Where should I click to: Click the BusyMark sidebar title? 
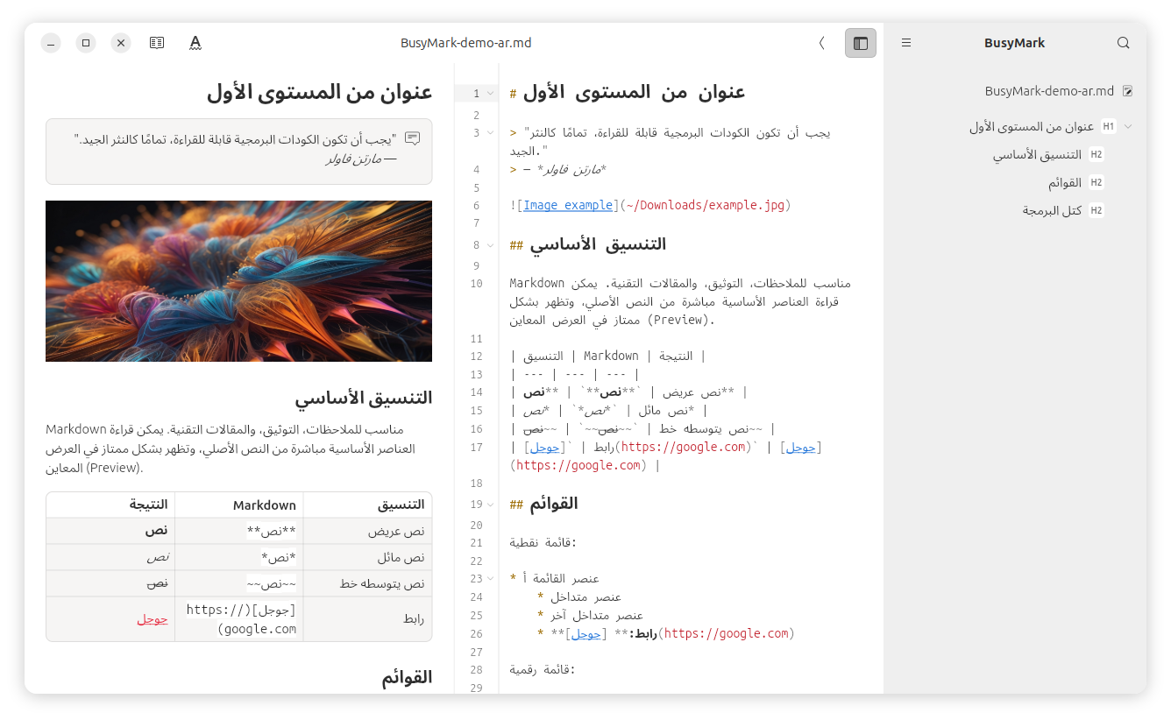[1014, 43]
